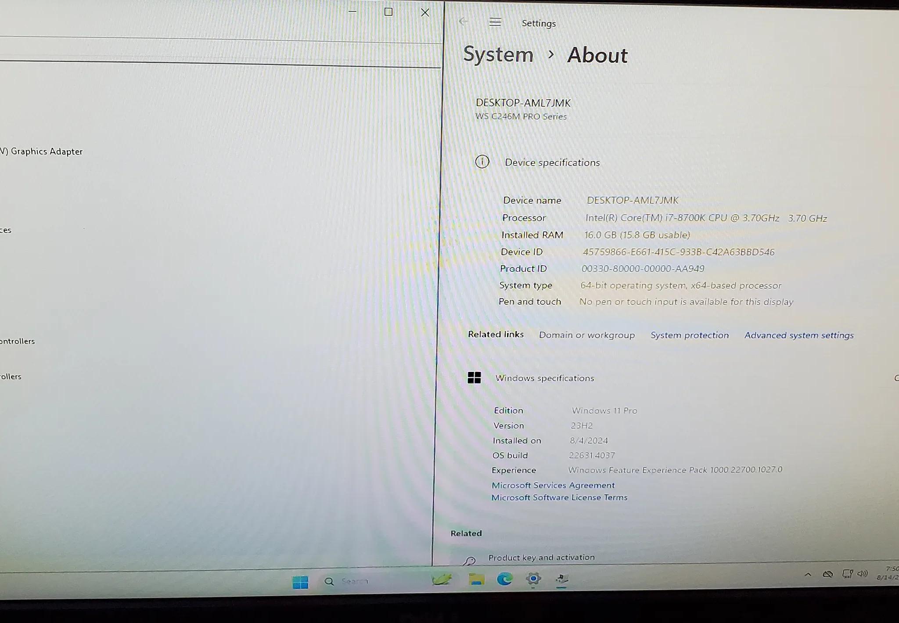Show hidden icons in system tray
The width and height of the screenshot is (899, 623).
[808, 574]
